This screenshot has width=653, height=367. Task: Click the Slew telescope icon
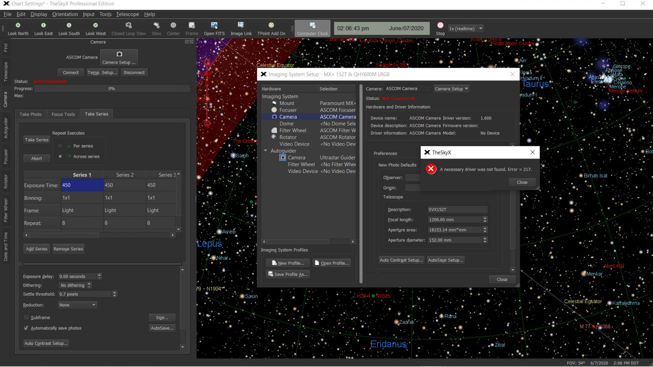pos(156,25)
